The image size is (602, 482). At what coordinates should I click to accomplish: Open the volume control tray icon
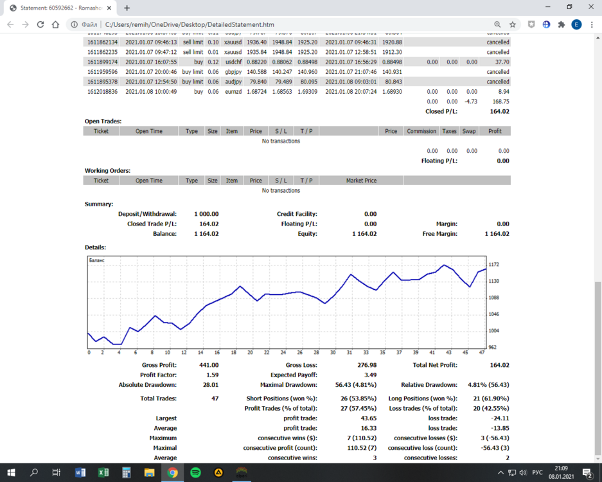[523, 472]
